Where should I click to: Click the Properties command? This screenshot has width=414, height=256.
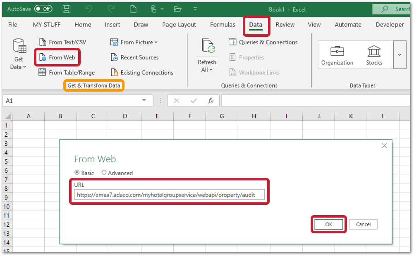pos(247,57)
